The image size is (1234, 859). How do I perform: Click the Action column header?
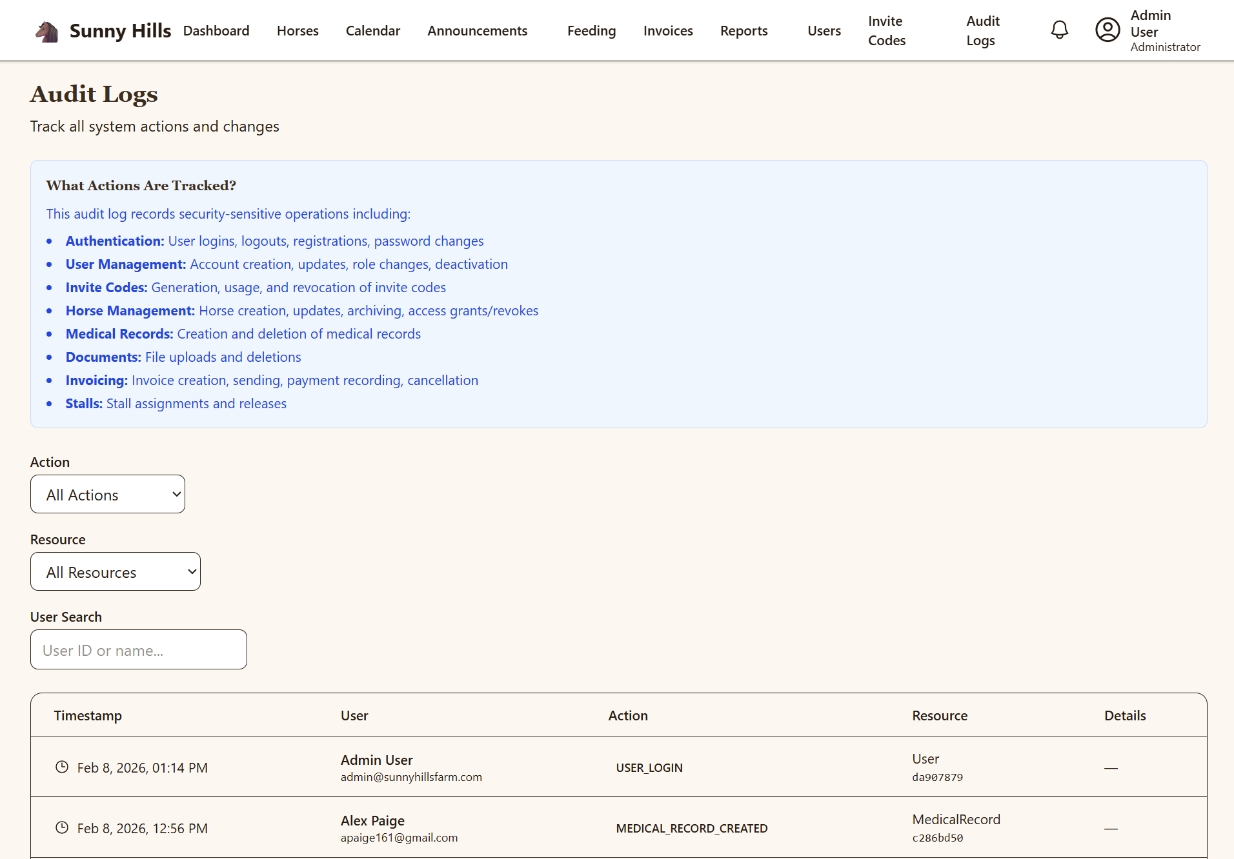click(628, 715)
